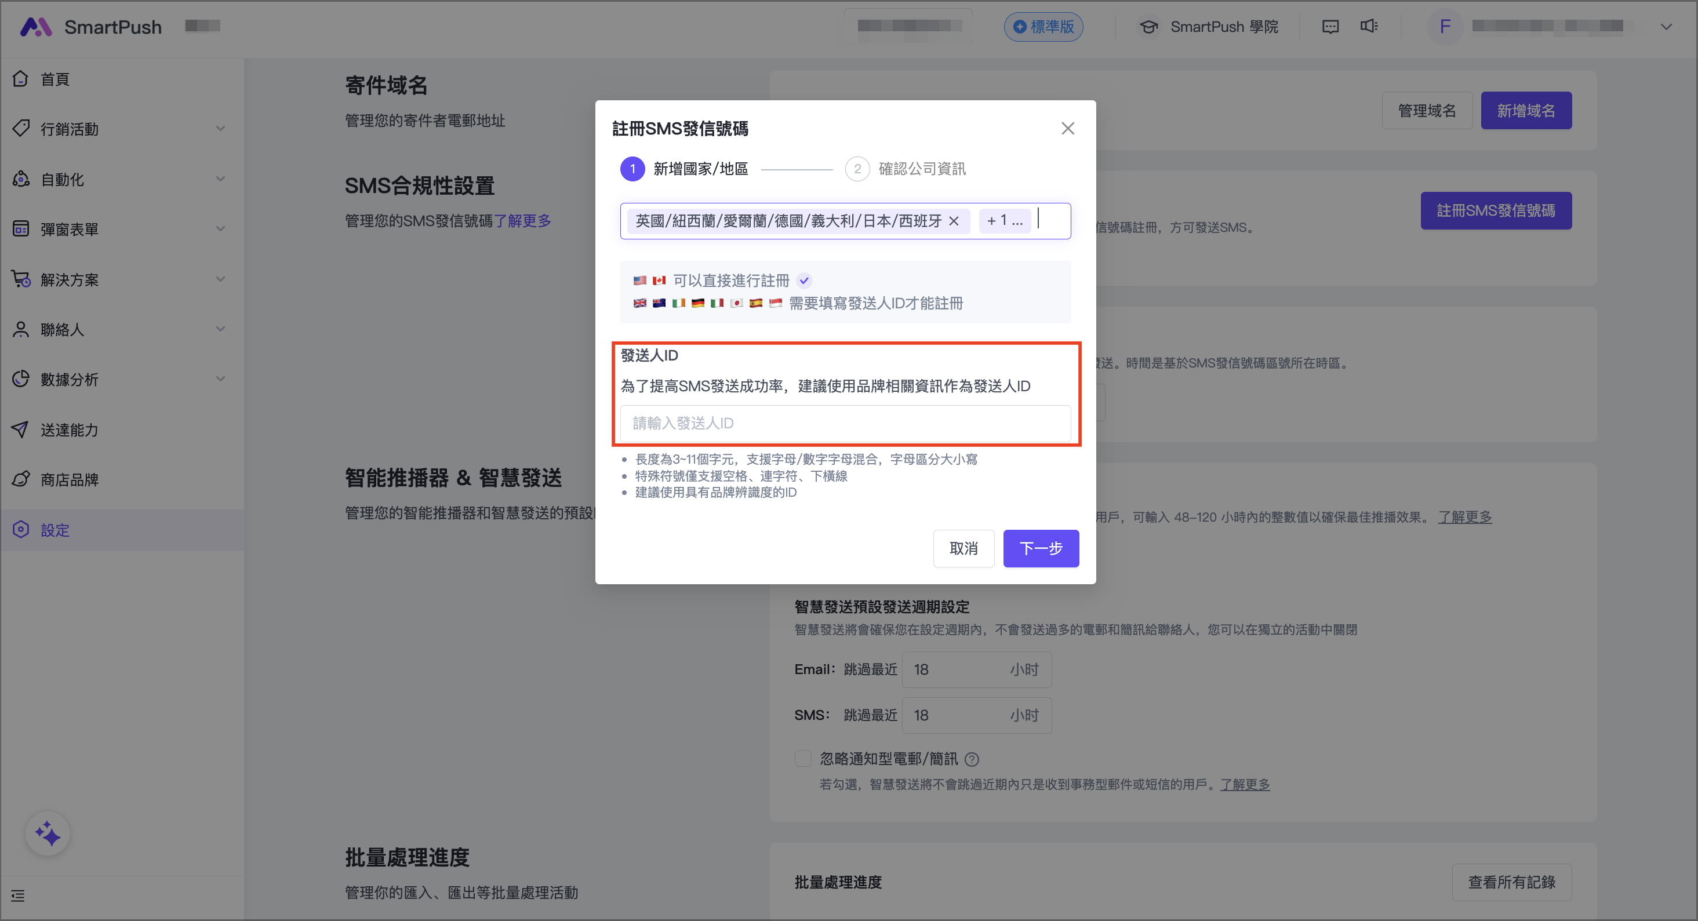Remove the 英國/紐西蘭 country tag
The image size is (1698, 921).
(954, 221)
